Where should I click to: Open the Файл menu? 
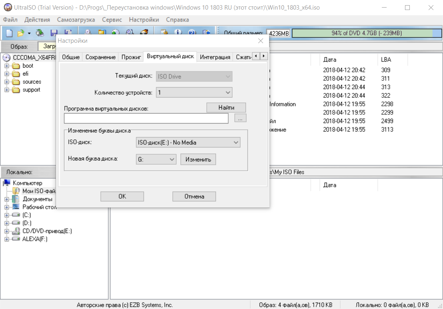[x=10, y=20]
